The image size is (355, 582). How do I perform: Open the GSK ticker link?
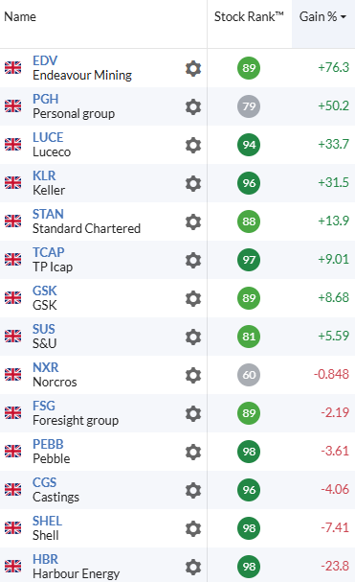click(x=44, y=291)
